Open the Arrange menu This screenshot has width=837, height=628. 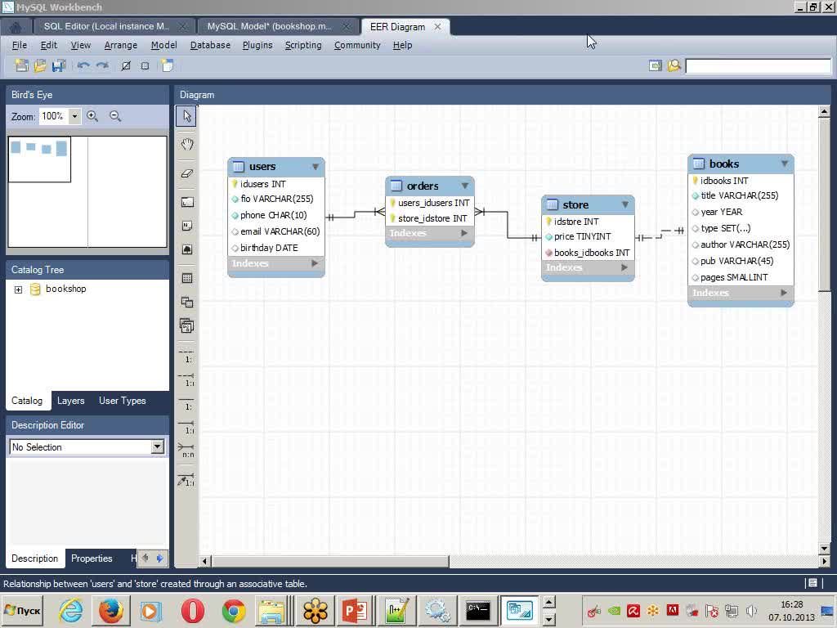pos(121,46)
